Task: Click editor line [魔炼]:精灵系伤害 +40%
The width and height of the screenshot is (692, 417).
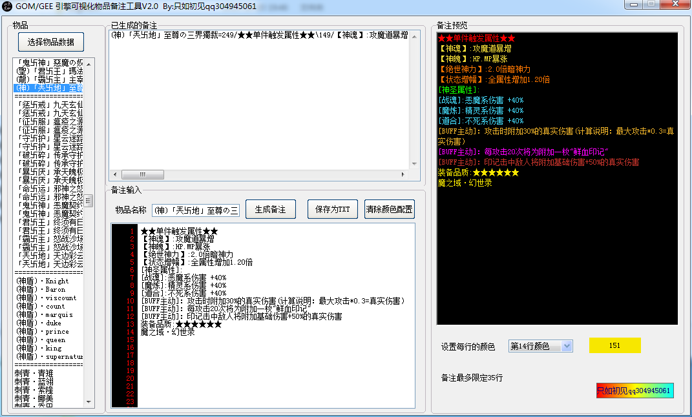Action: (183, 285)
